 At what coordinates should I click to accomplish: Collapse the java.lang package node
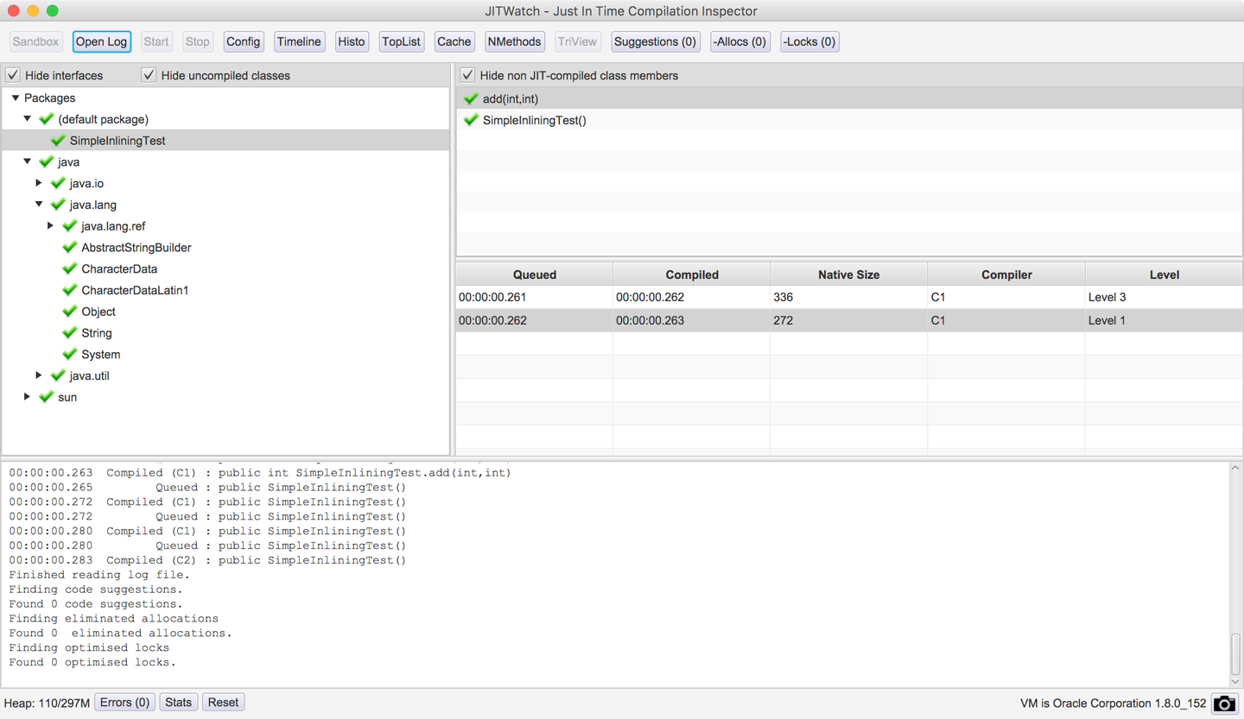point(39,205)
